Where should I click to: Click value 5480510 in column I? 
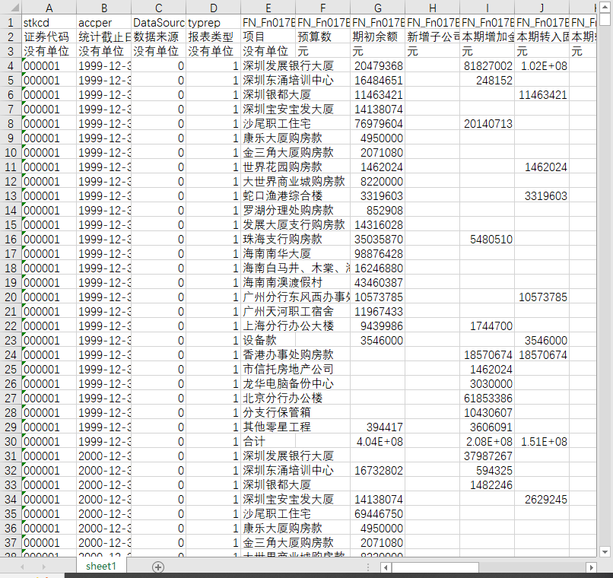click(x=487, y=239)
